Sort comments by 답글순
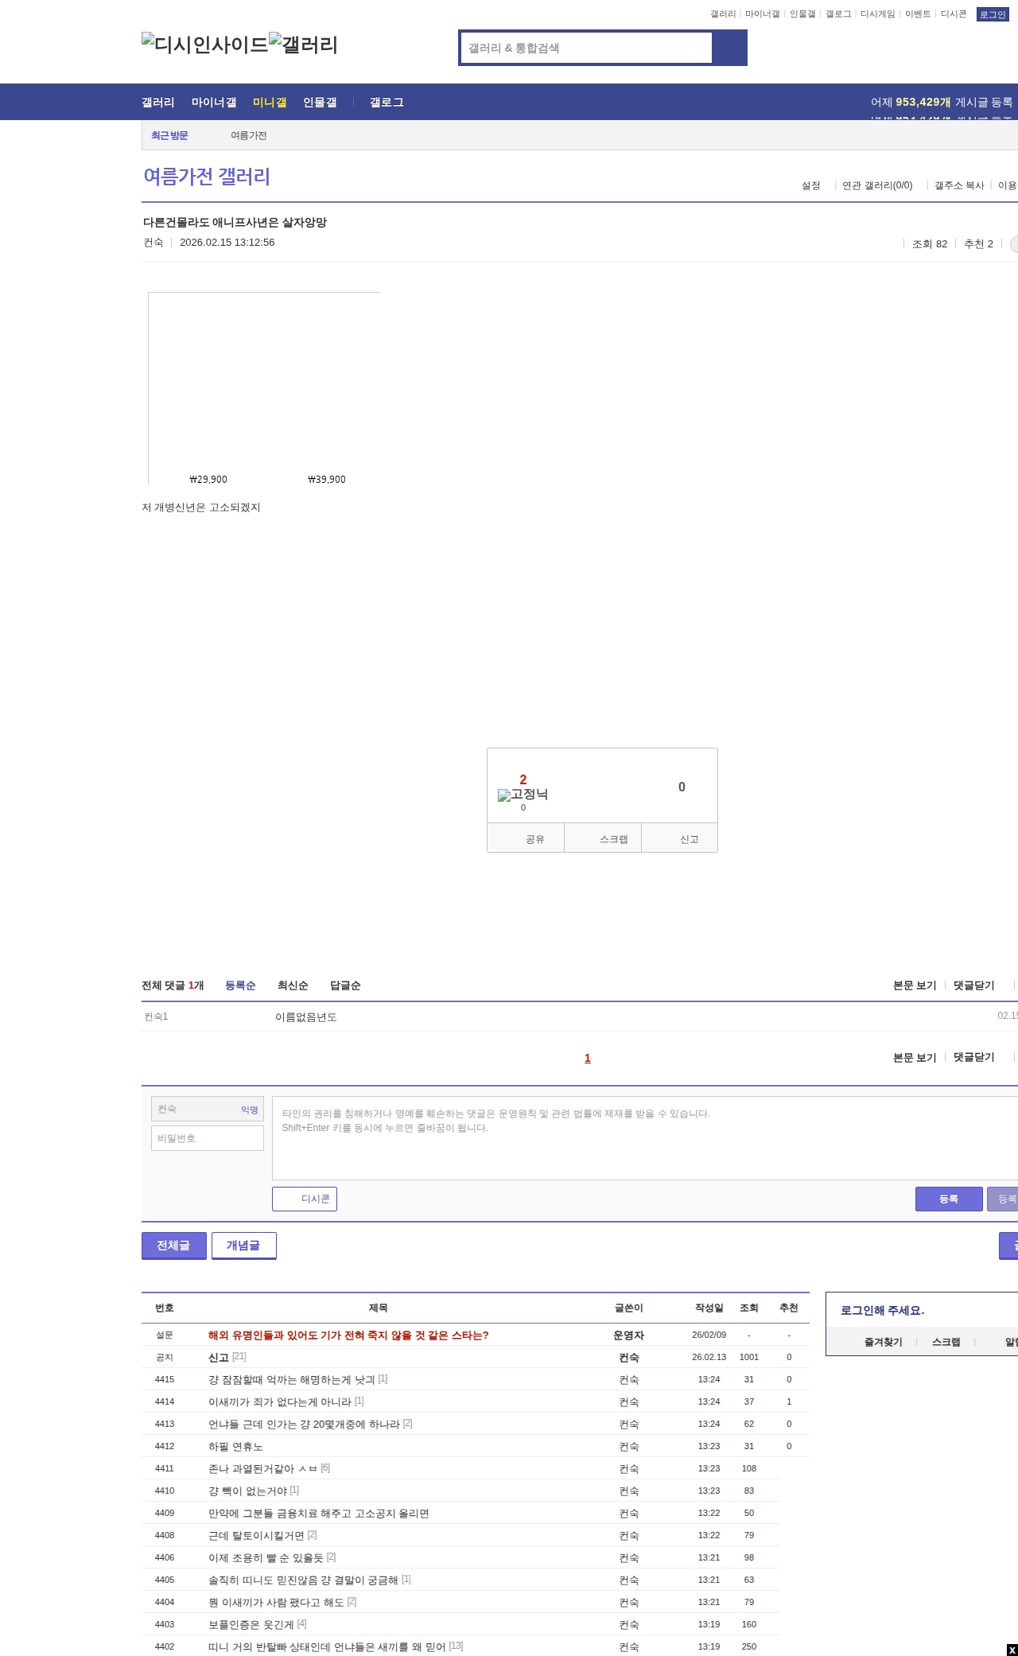Viewport: 1018px width, 1656px height. pos(345,985)
